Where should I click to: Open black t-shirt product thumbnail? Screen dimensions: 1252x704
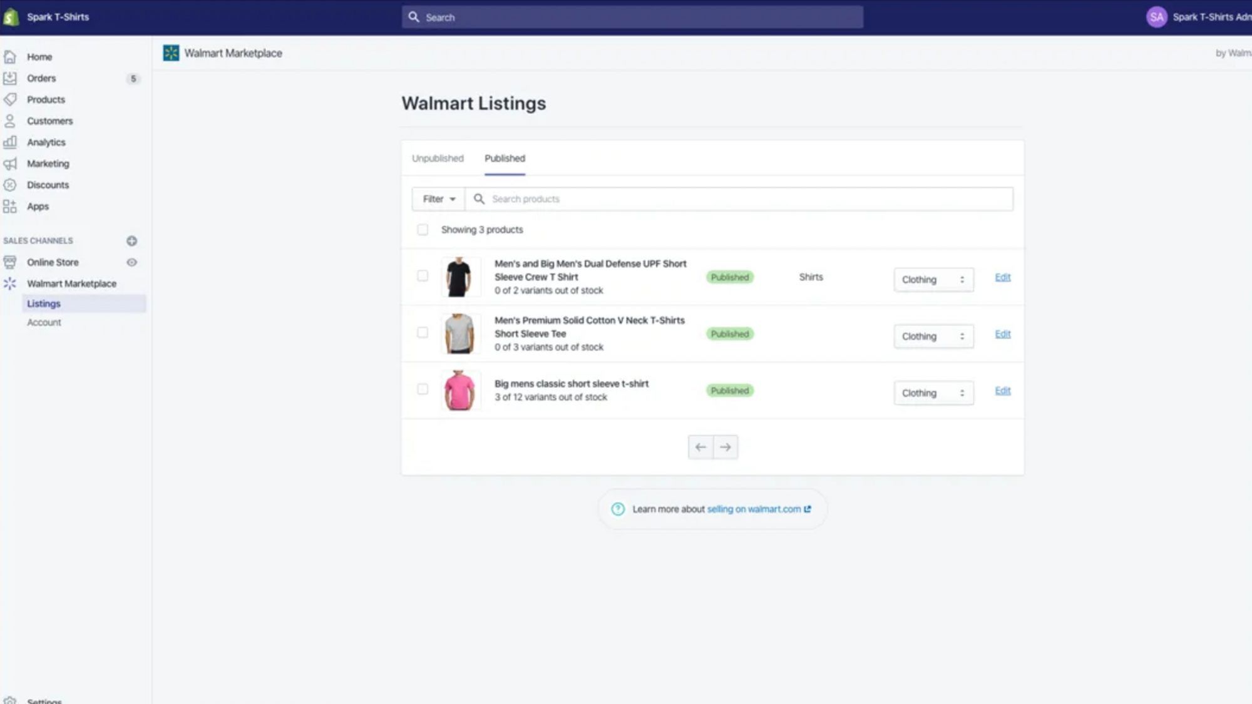click(461, 277)
